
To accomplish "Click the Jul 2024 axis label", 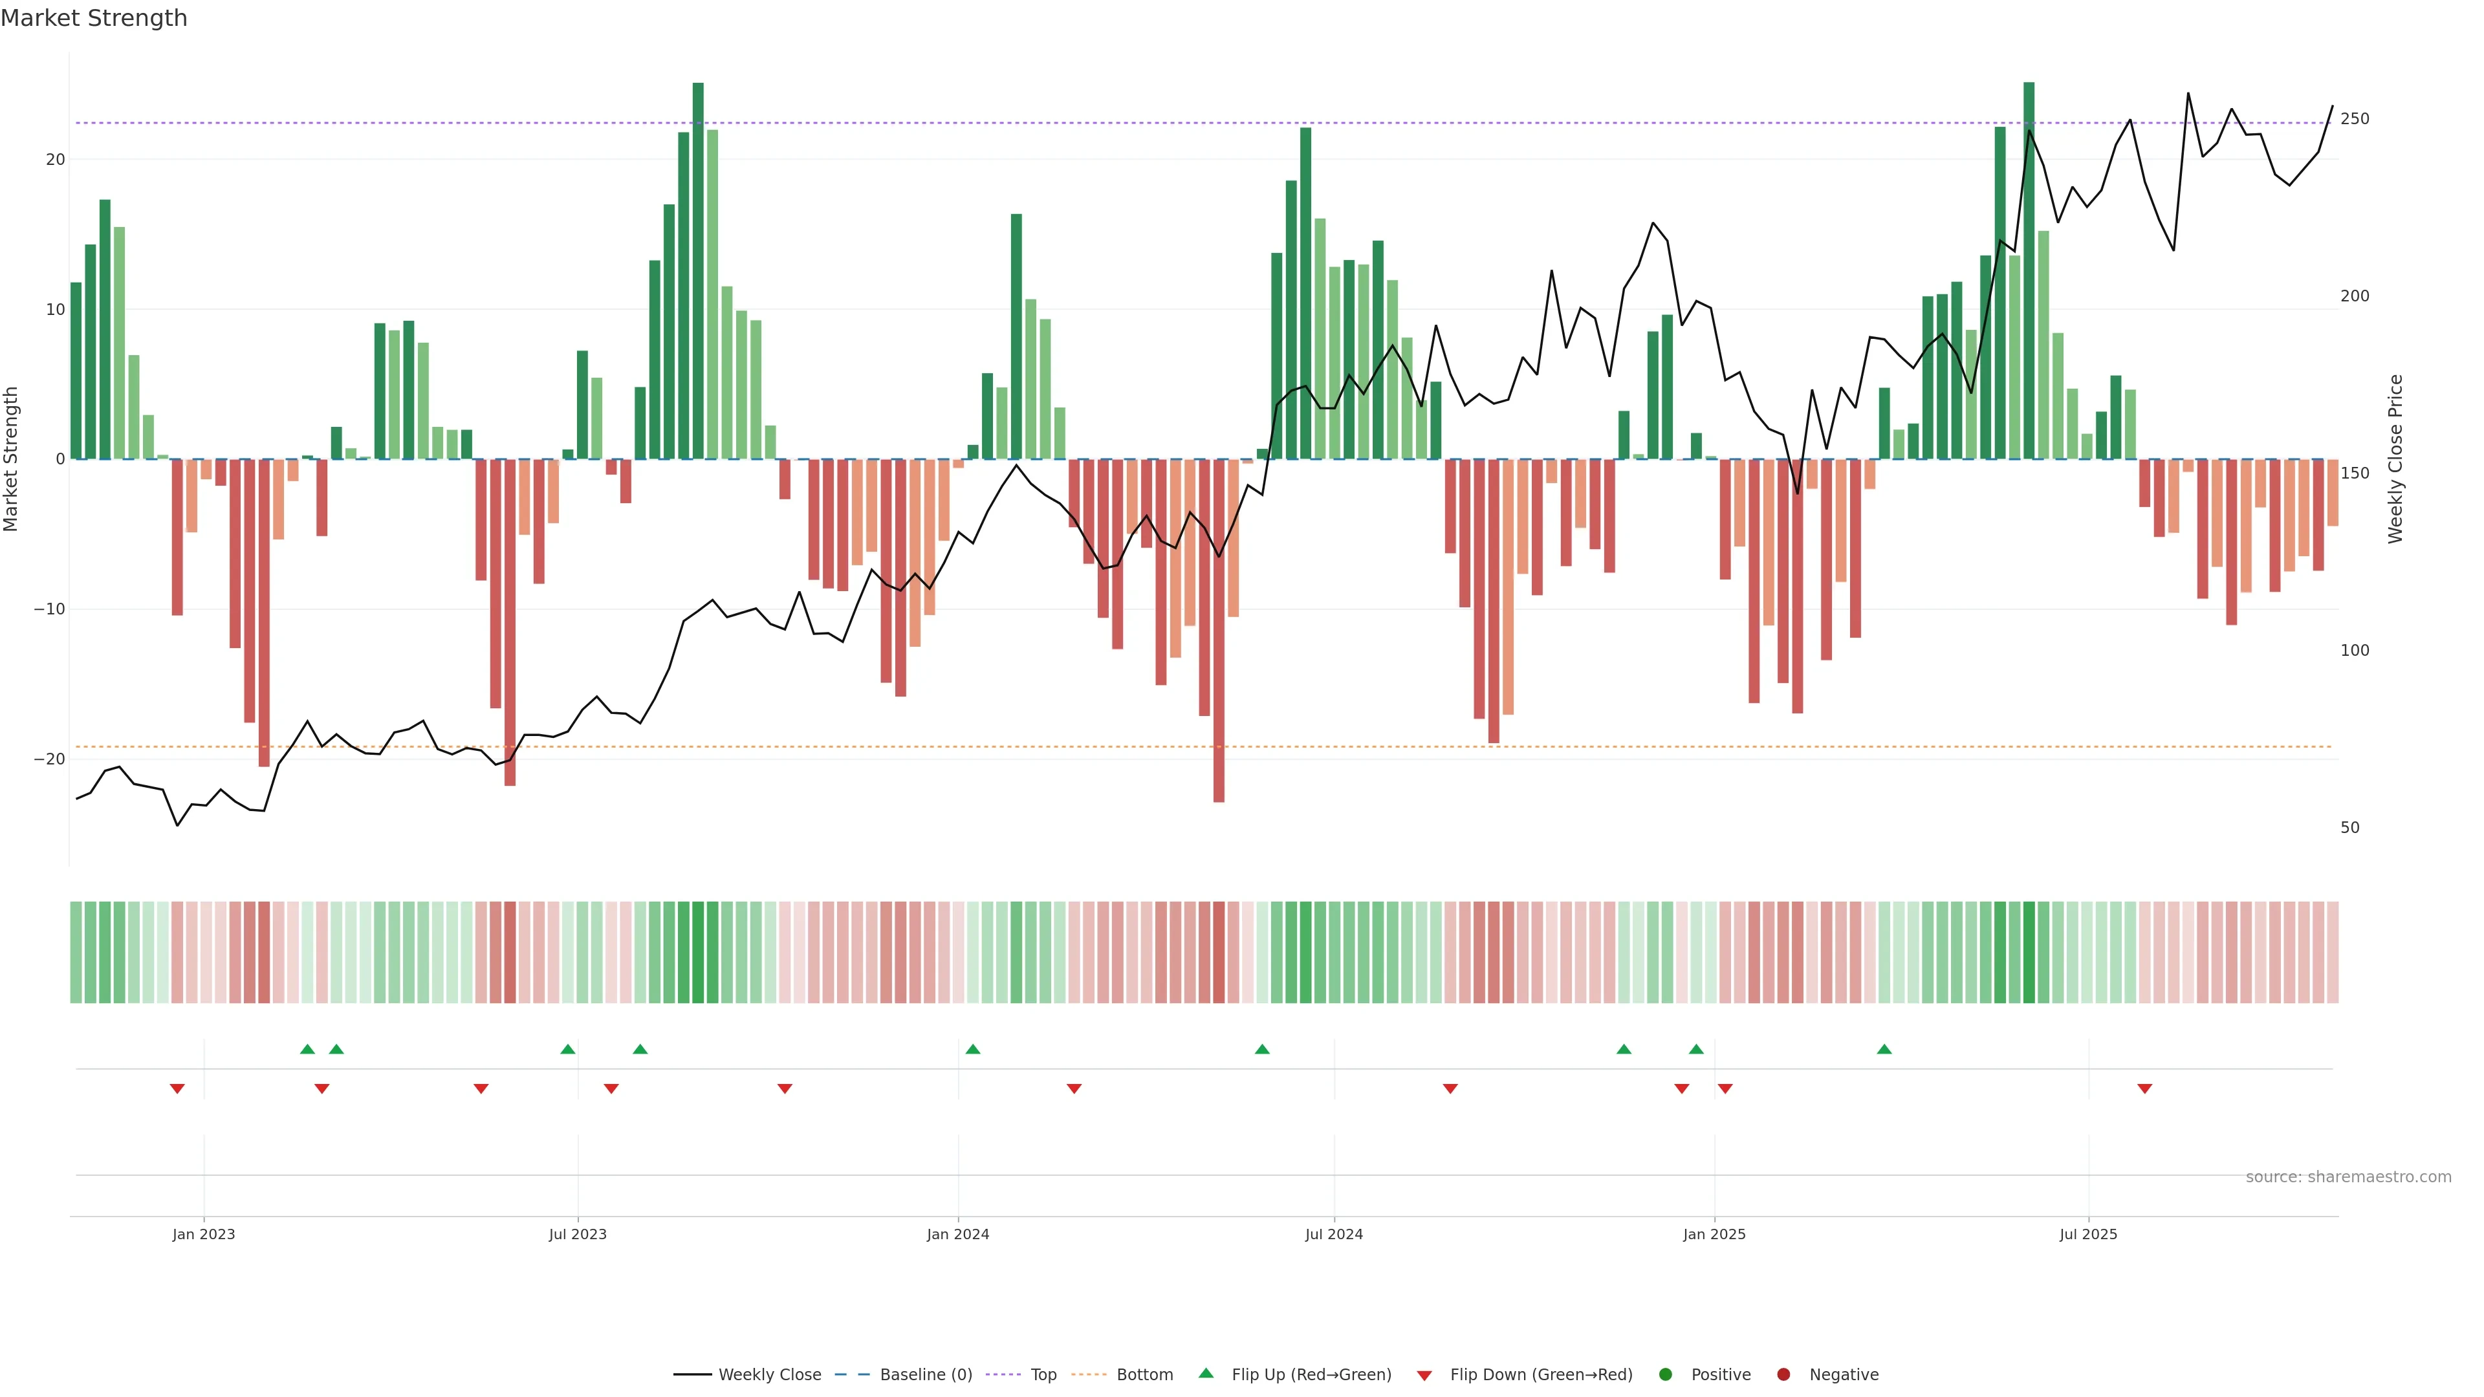I will pos(1334,1234).
